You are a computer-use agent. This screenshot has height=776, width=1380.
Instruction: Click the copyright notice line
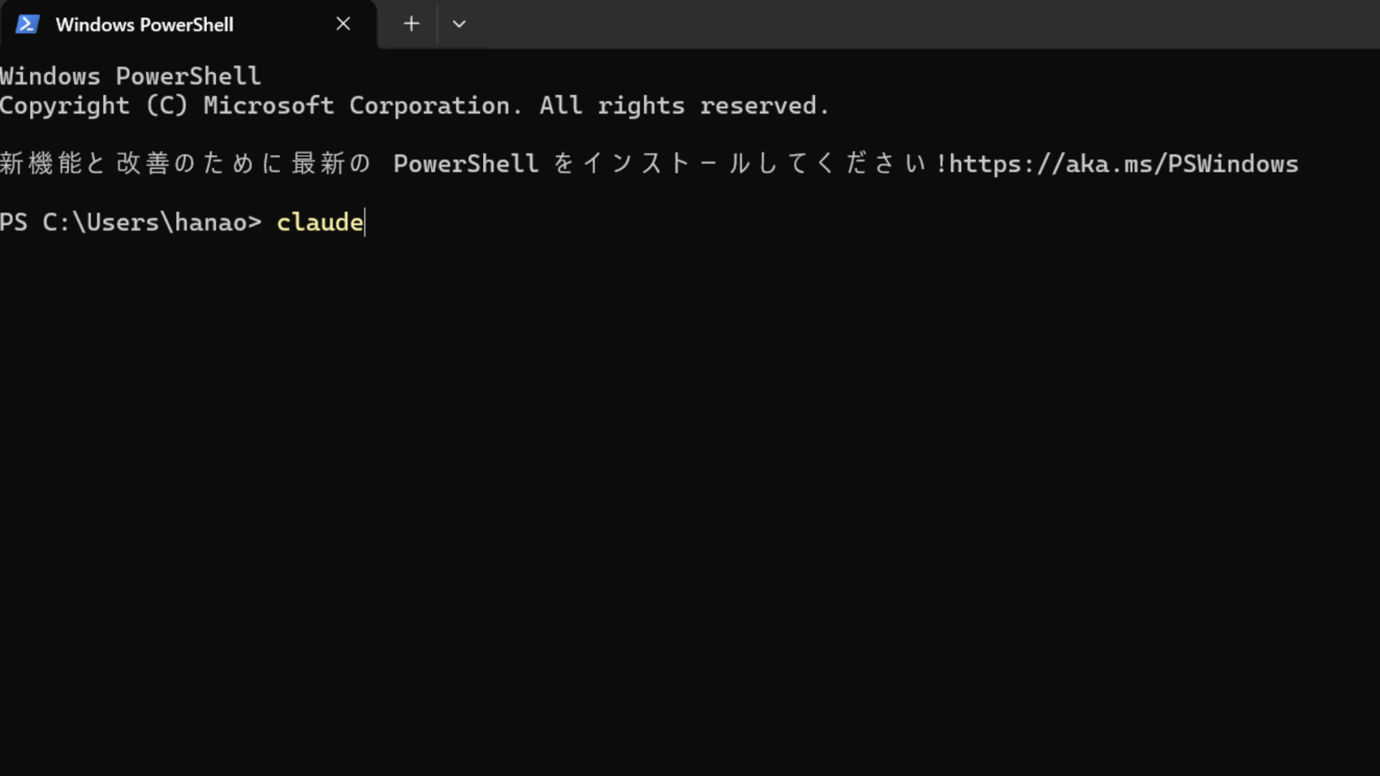pyautogui.click(x=413, y=106)
